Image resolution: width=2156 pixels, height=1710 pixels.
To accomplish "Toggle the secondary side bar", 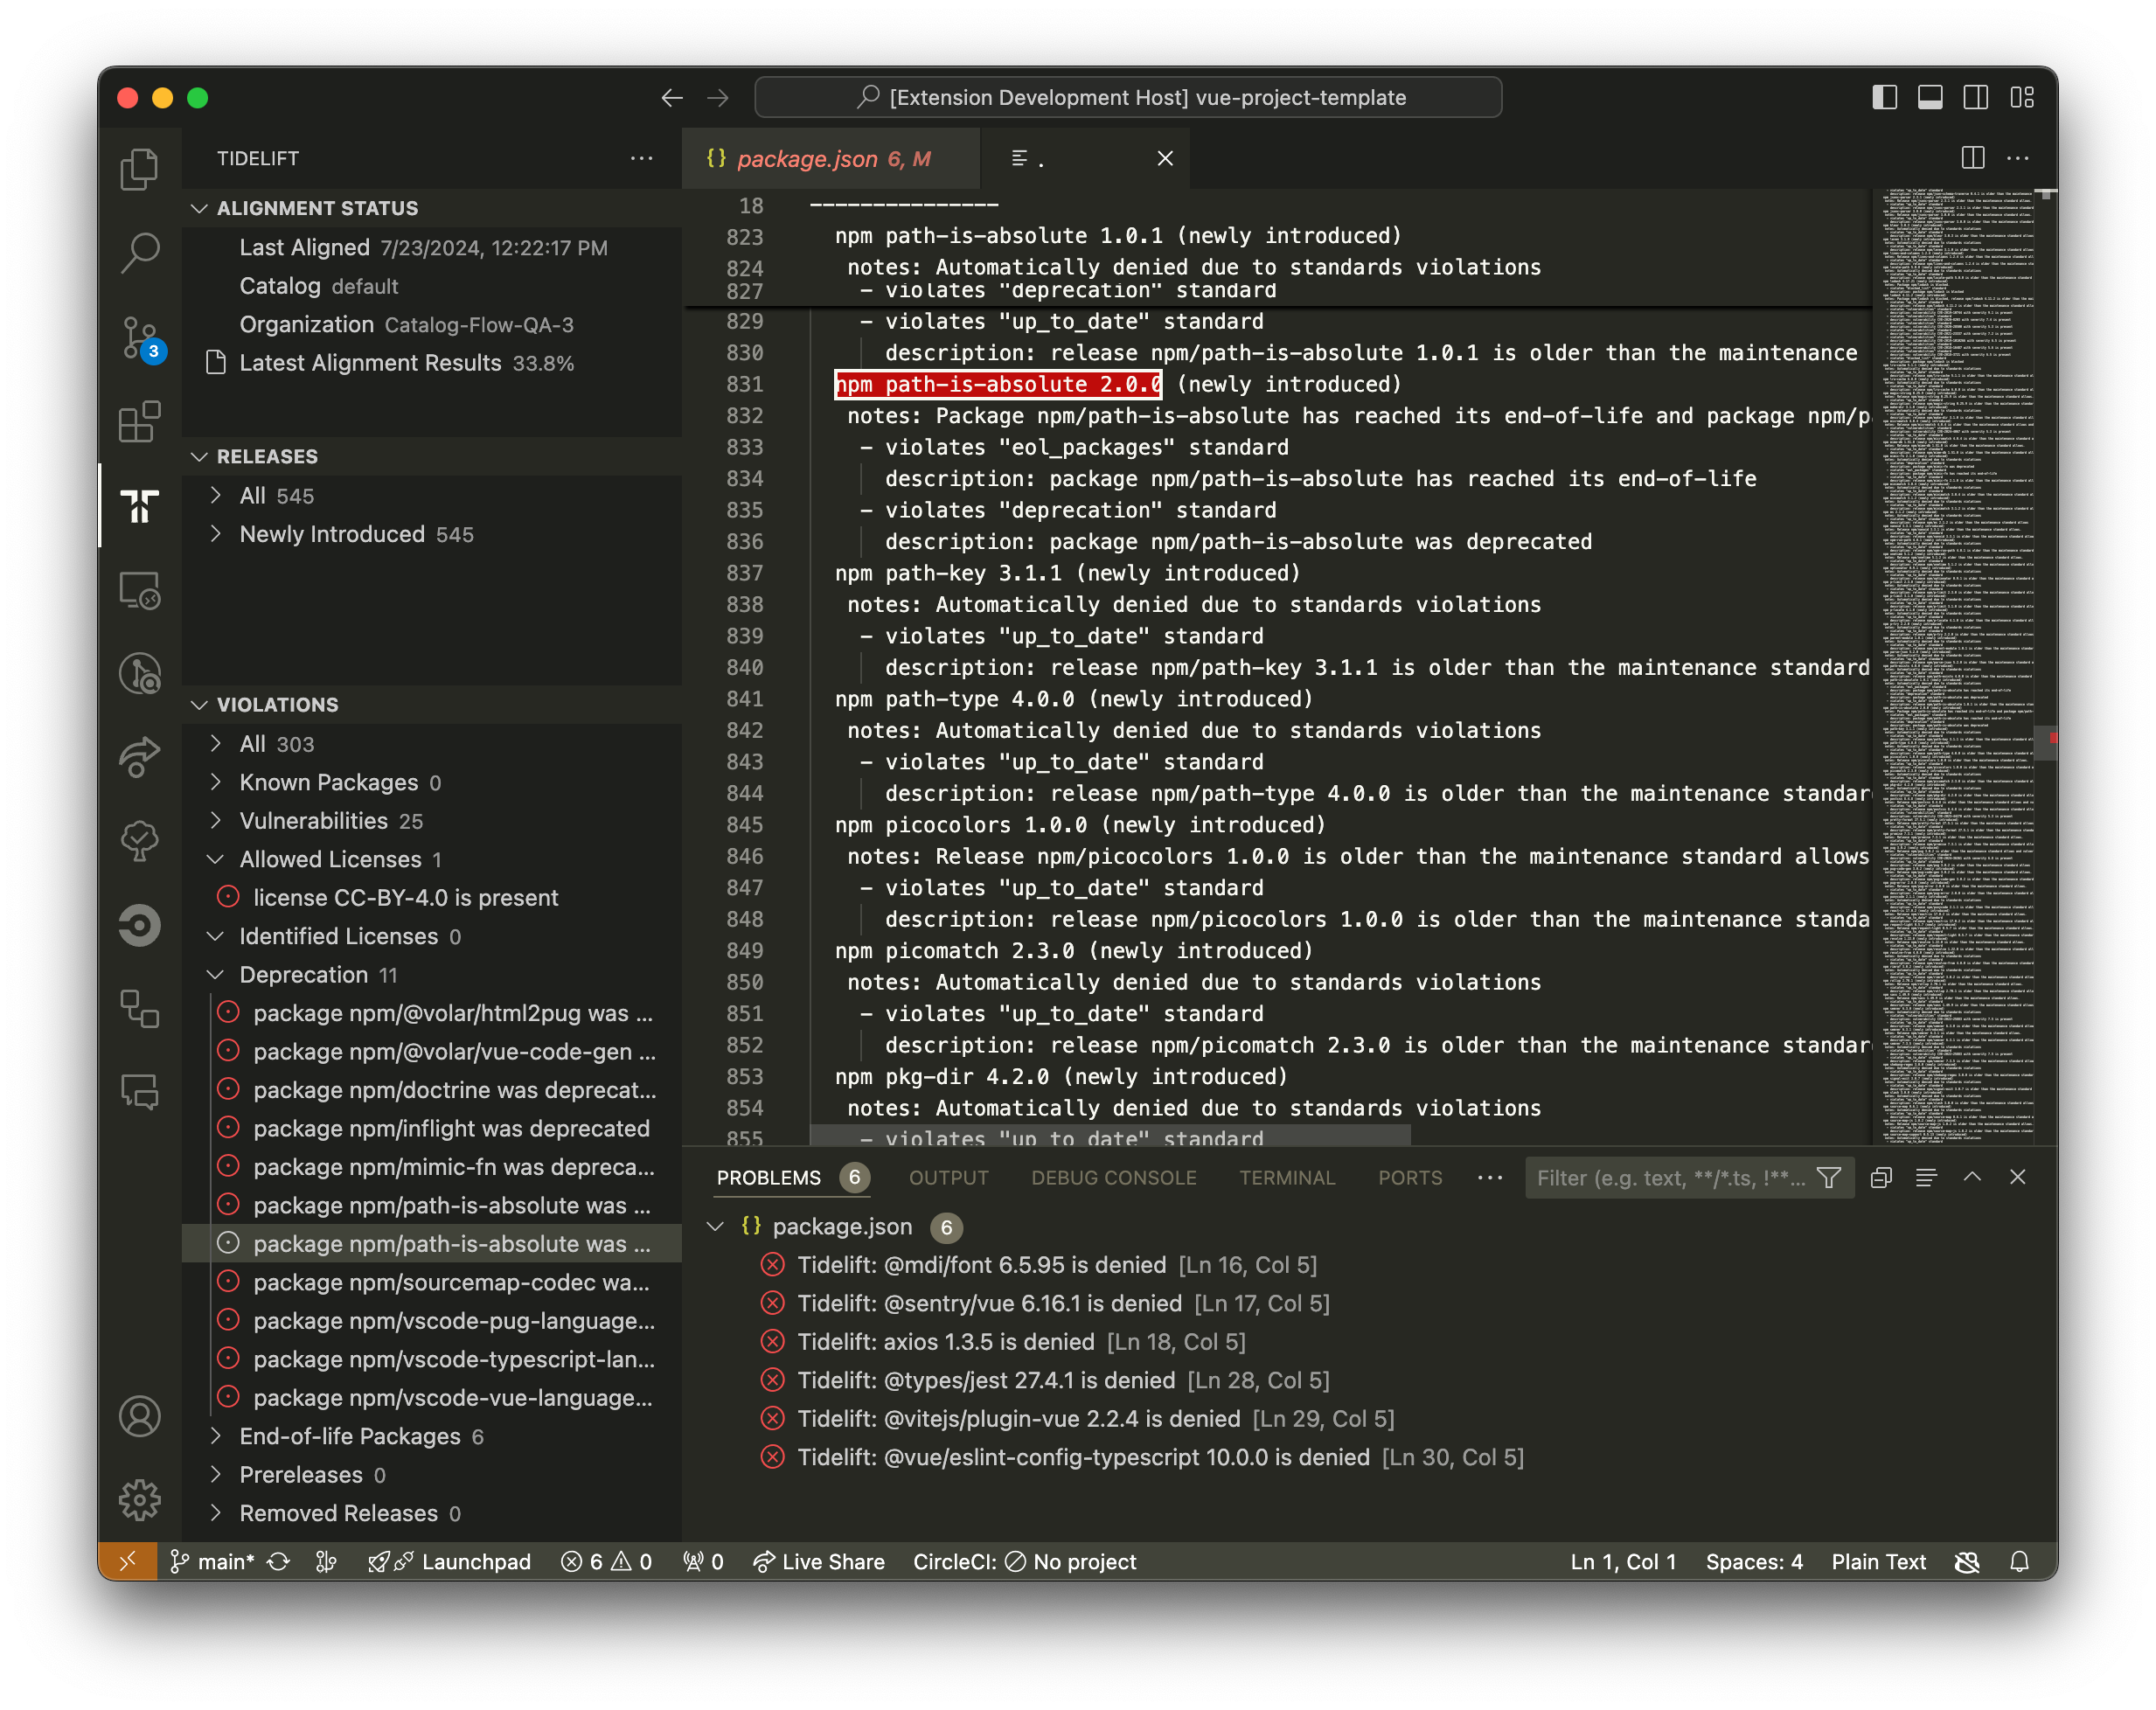I will [x=1976, y=97].
